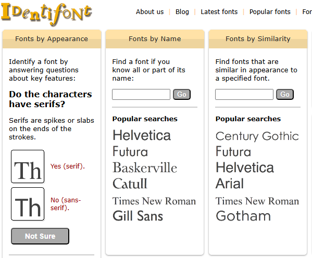
Task: Select the sans-serif Th sample image
Action: (28, 204)
